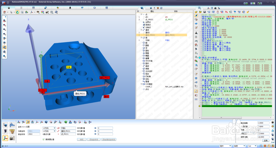This screenshot has width=276, height=148.
Task: Click the hand stop icon in program toolbar
Action: click(217, 12)
